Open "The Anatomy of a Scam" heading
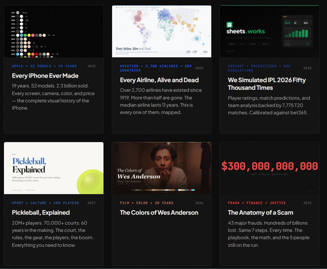 pos(260,213)
